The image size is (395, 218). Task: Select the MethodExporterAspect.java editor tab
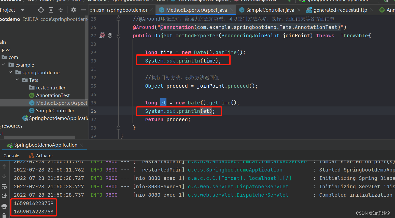point(196,10)
